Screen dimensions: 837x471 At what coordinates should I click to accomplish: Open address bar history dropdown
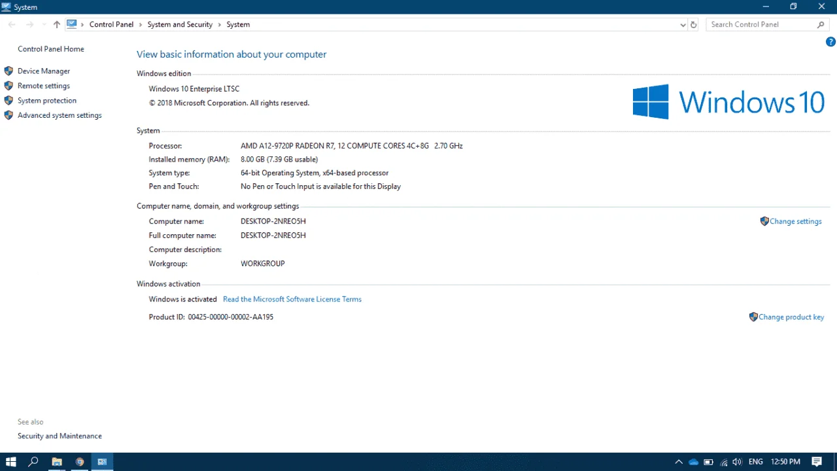pos(683,24)
